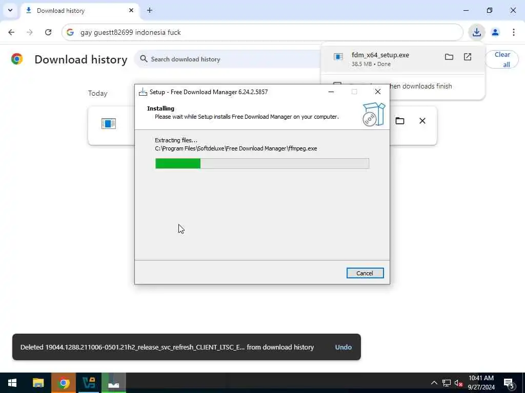This screenshot has width=525, height=393.
Task: Click the Extracting files status text
Action: coord(176,140)
